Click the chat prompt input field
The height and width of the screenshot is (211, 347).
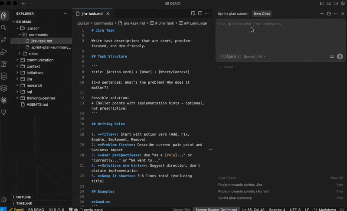coord(280,36)
